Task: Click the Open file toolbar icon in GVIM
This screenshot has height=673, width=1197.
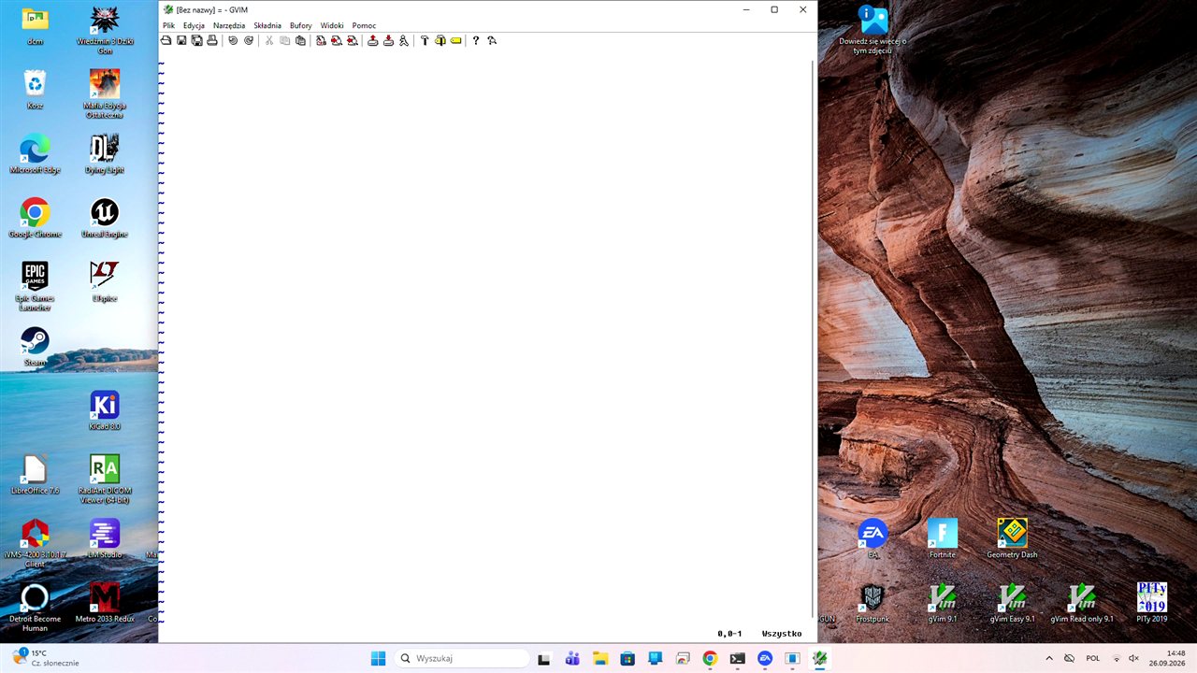Action: tap(166, 40)
